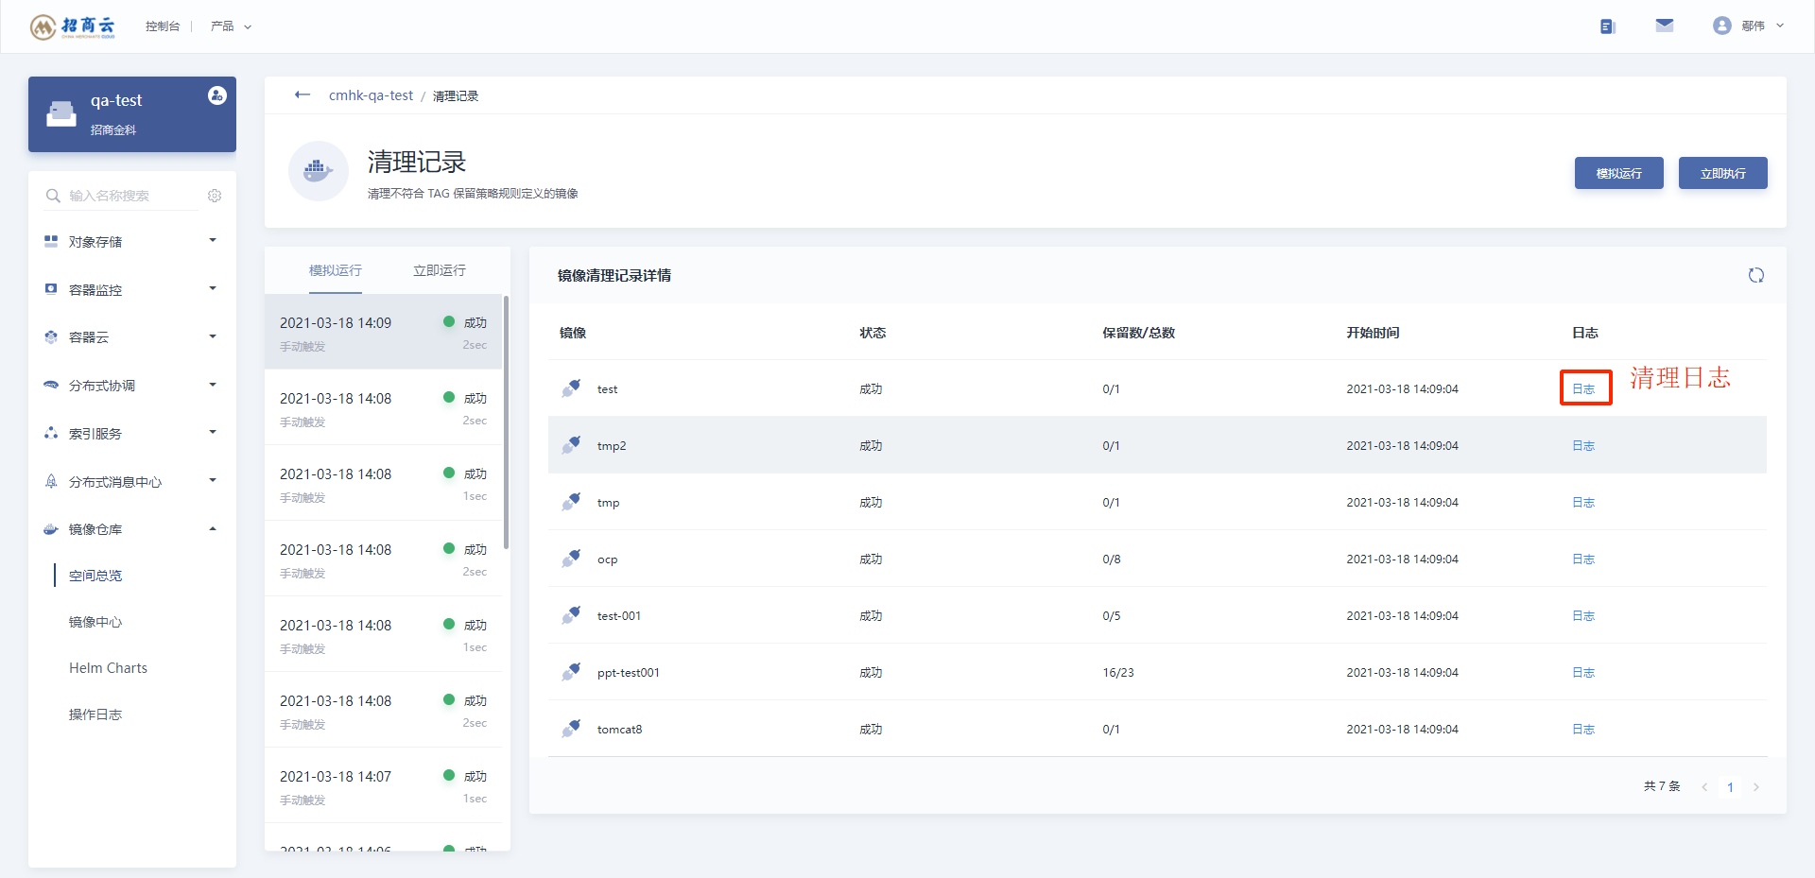1815x878 pixels.
Task: Click the docker icon beside 清理记录 title
Action: point(319,171)
